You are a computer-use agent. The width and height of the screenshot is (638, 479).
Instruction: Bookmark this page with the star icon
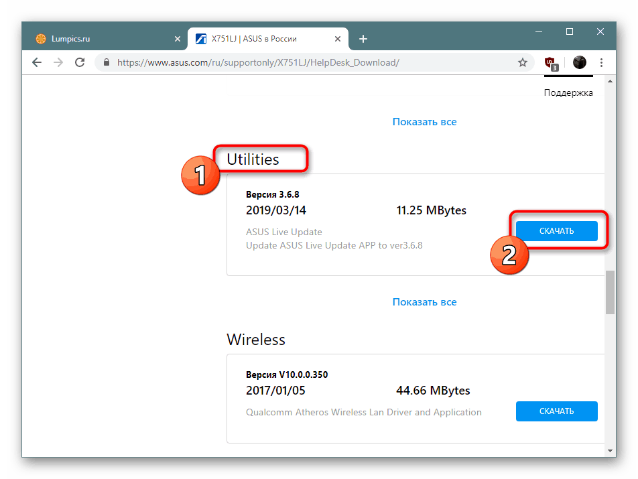[523, 62]
